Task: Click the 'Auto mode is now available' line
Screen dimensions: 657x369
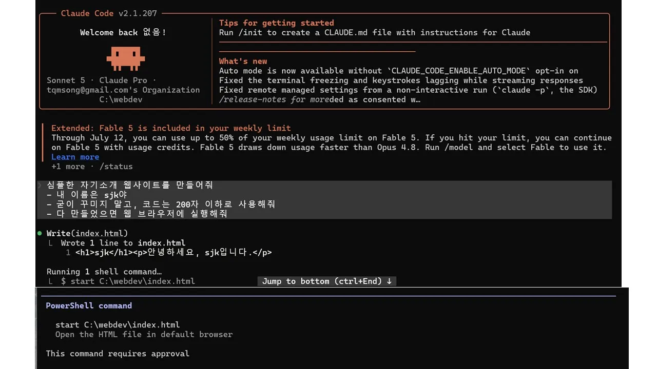Action: click(399, 71)
